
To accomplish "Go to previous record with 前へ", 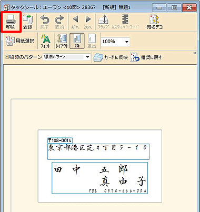I will [x=75, y=22].
